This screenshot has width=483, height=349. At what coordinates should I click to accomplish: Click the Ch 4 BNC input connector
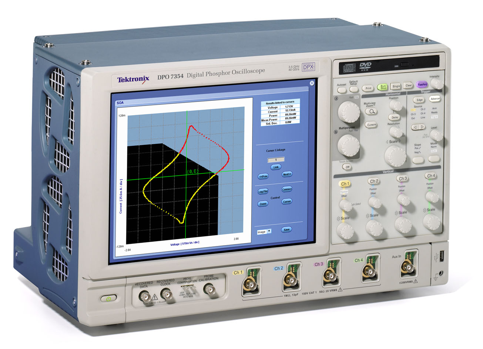click(x=369, y=271)
